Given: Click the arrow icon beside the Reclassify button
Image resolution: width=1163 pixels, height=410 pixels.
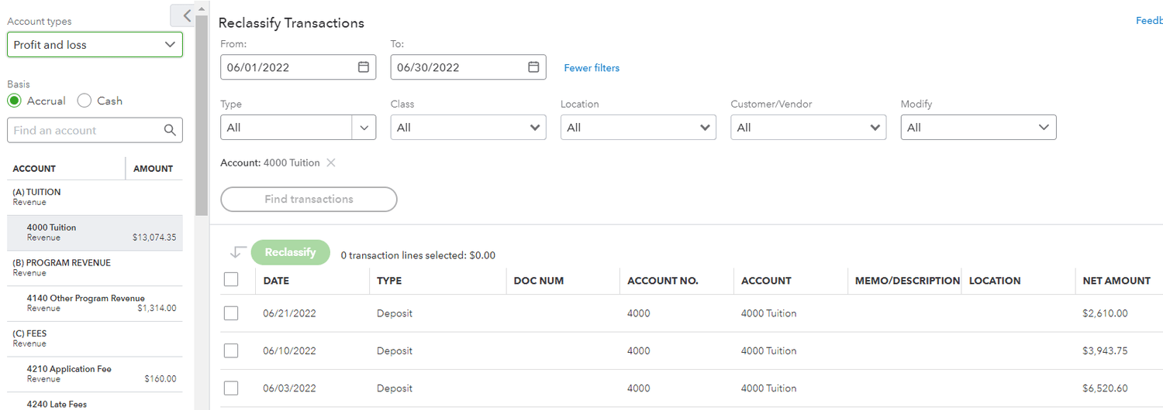Looking at the screenshot, I should click(237, 252).
